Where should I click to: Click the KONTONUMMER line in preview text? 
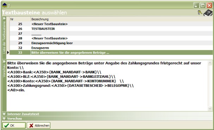66,81
